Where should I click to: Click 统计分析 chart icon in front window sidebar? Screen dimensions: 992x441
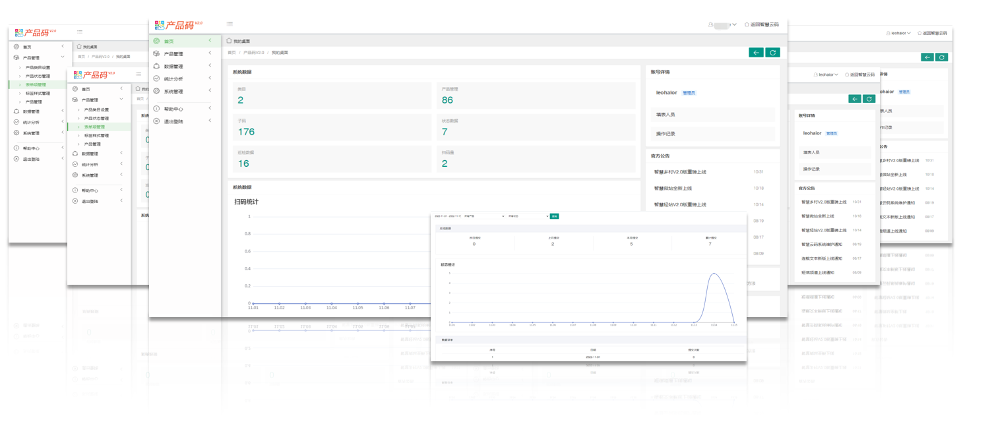click(x=156, y=78)
